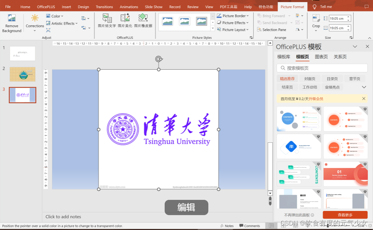Open the 模板库 tab in the panel
The height and width of the screenshot is (230, 373).
click(284, 56)
